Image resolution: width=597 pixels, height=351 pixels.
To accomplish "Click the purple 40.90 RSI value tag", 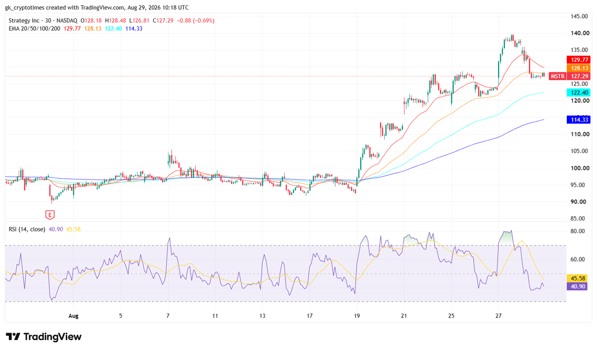I will click(x=578, y=287).
